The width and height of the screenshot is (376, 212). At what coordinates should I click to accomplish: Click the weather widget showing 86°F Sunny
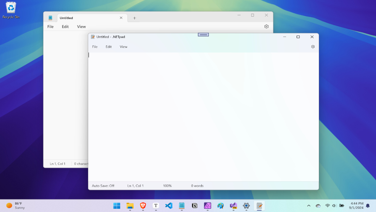point(16,205)
